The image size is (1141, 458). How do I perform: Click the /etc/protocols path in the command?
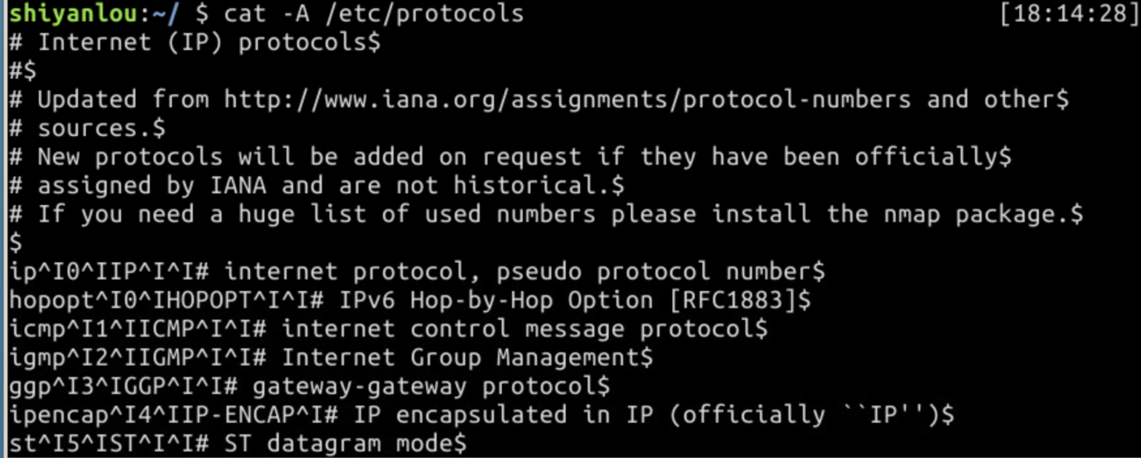(x=424, y=14)
